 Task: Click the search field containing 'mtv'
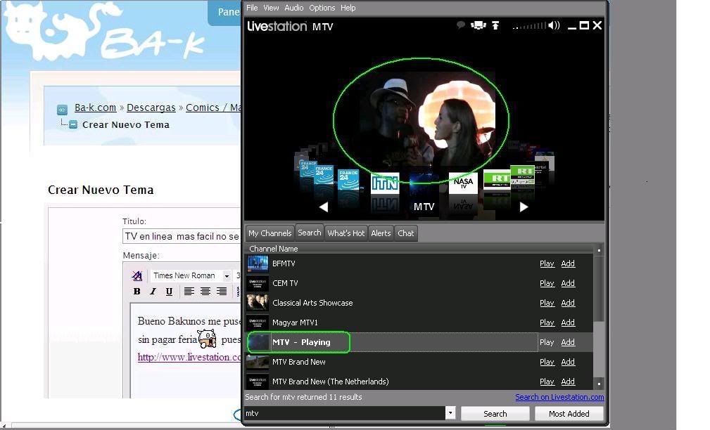345,413
